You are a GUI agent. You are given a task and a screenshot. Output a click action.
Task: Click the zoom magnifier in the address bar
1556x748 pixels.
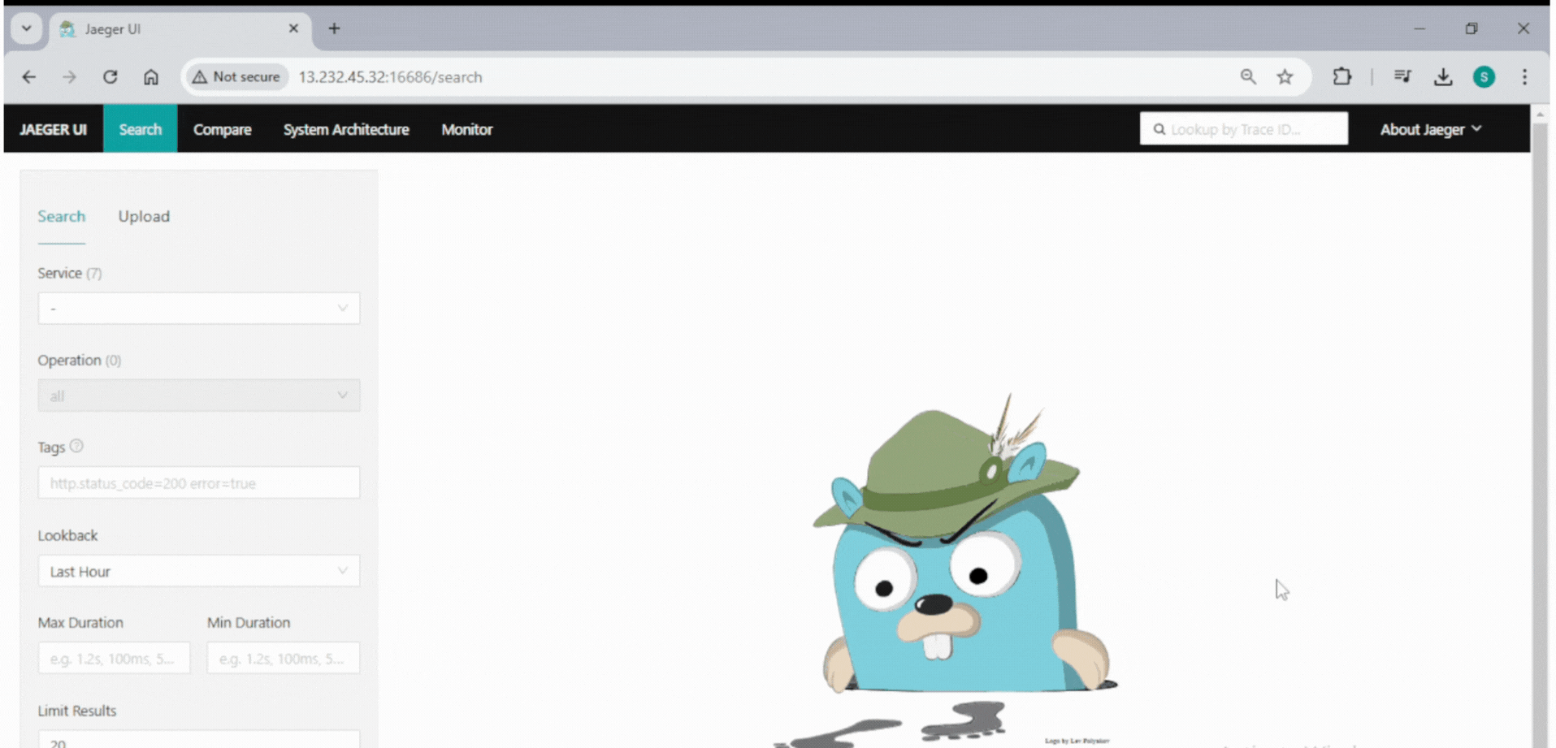[x=1248, y=76]
